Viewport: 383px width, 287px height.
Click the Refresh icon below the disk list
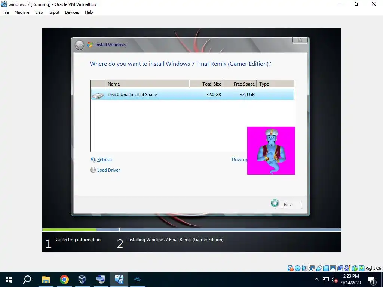[x=93, y=160]
